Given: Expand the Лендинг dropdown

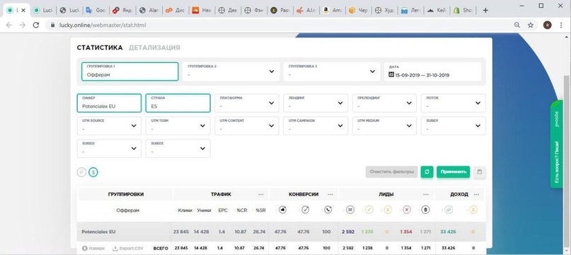Looking at the screenshot, I should point(316,103).
